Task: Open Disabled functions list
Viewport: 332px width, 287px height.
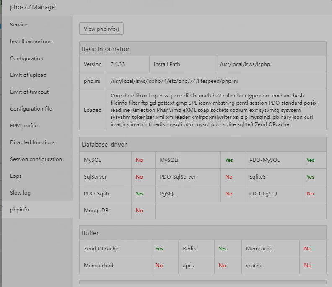Action: coord(32,142)
